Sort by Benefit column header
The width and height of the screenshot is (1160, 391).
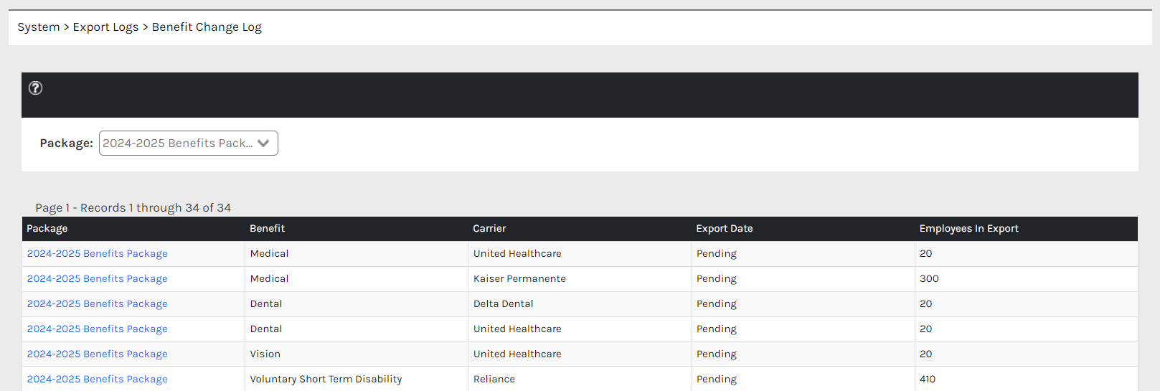(x=268, y=229)
